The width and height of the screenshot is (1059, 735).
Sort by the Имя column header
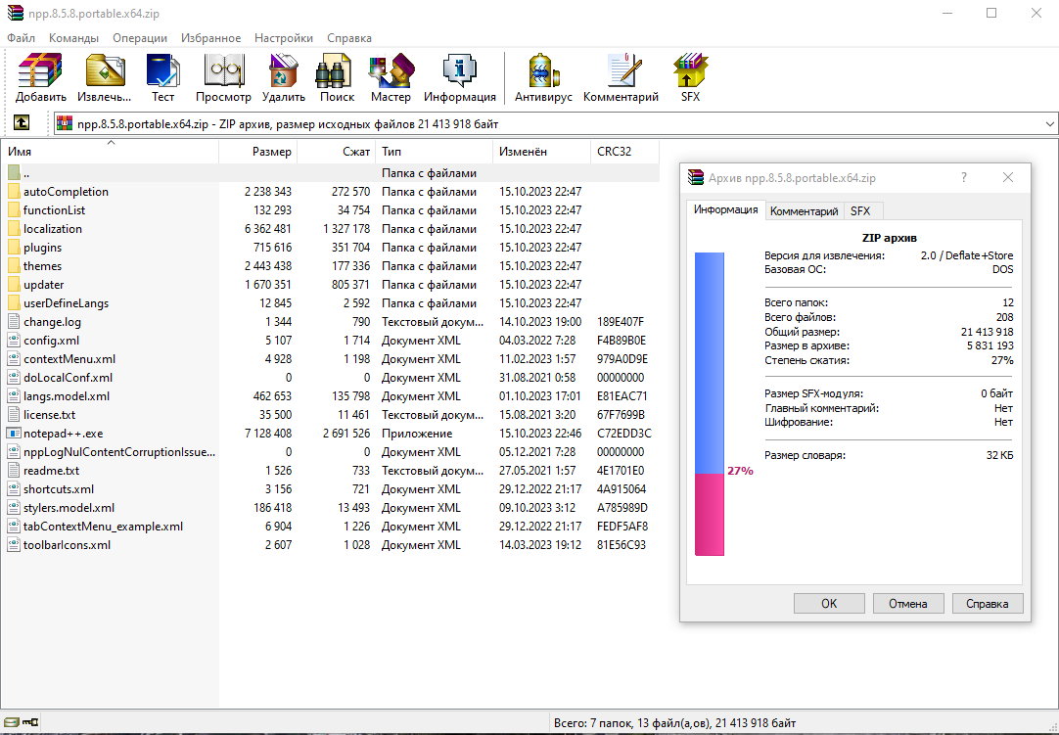pyautogui.click(x=110, y=152)
